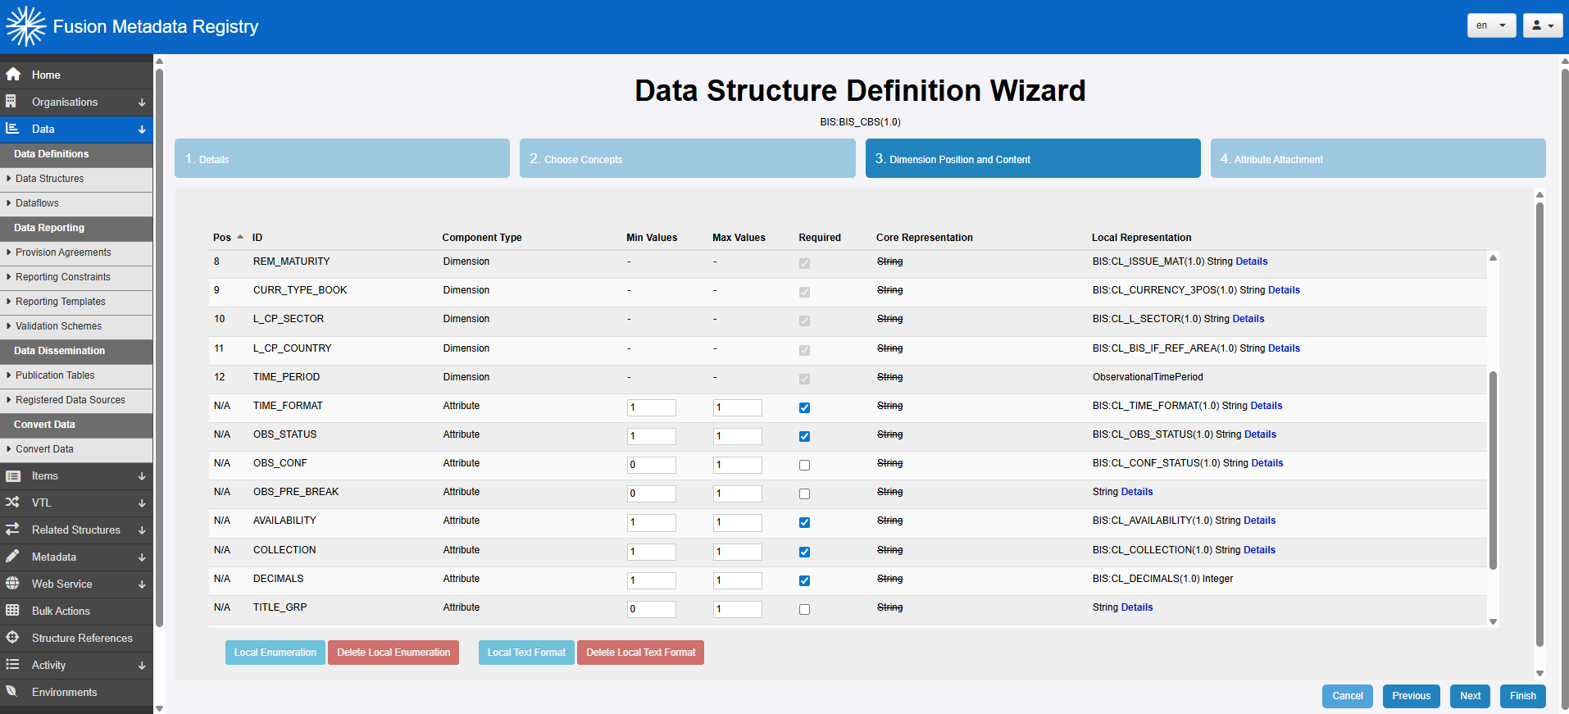Expand the Metadata menu arrow
This screenshot has width=1569, height=714.
tap(142, 557)
